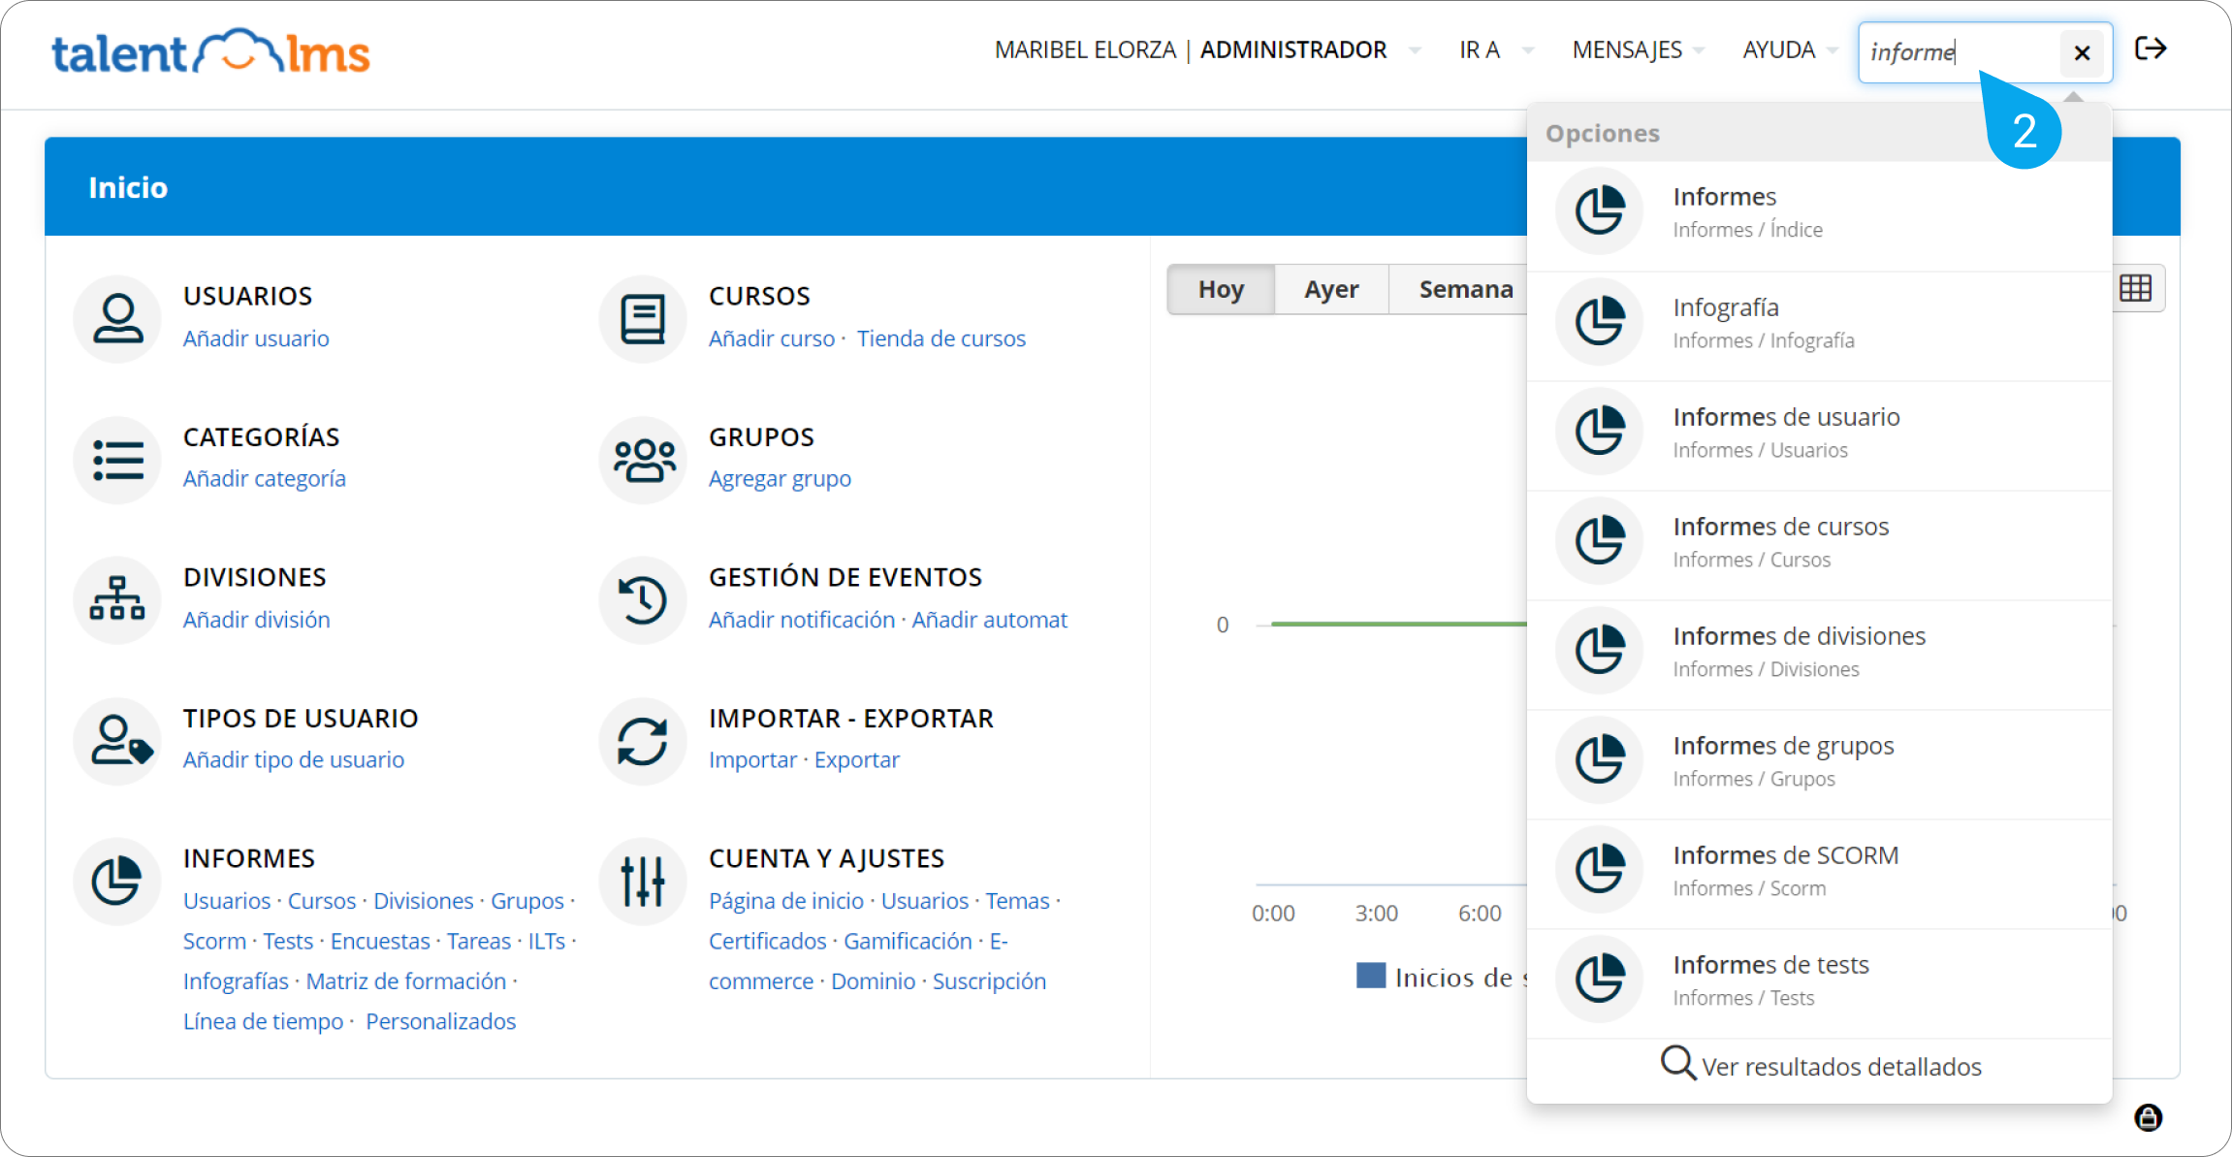
Task: Click the Exportar link
Action: 856,759
